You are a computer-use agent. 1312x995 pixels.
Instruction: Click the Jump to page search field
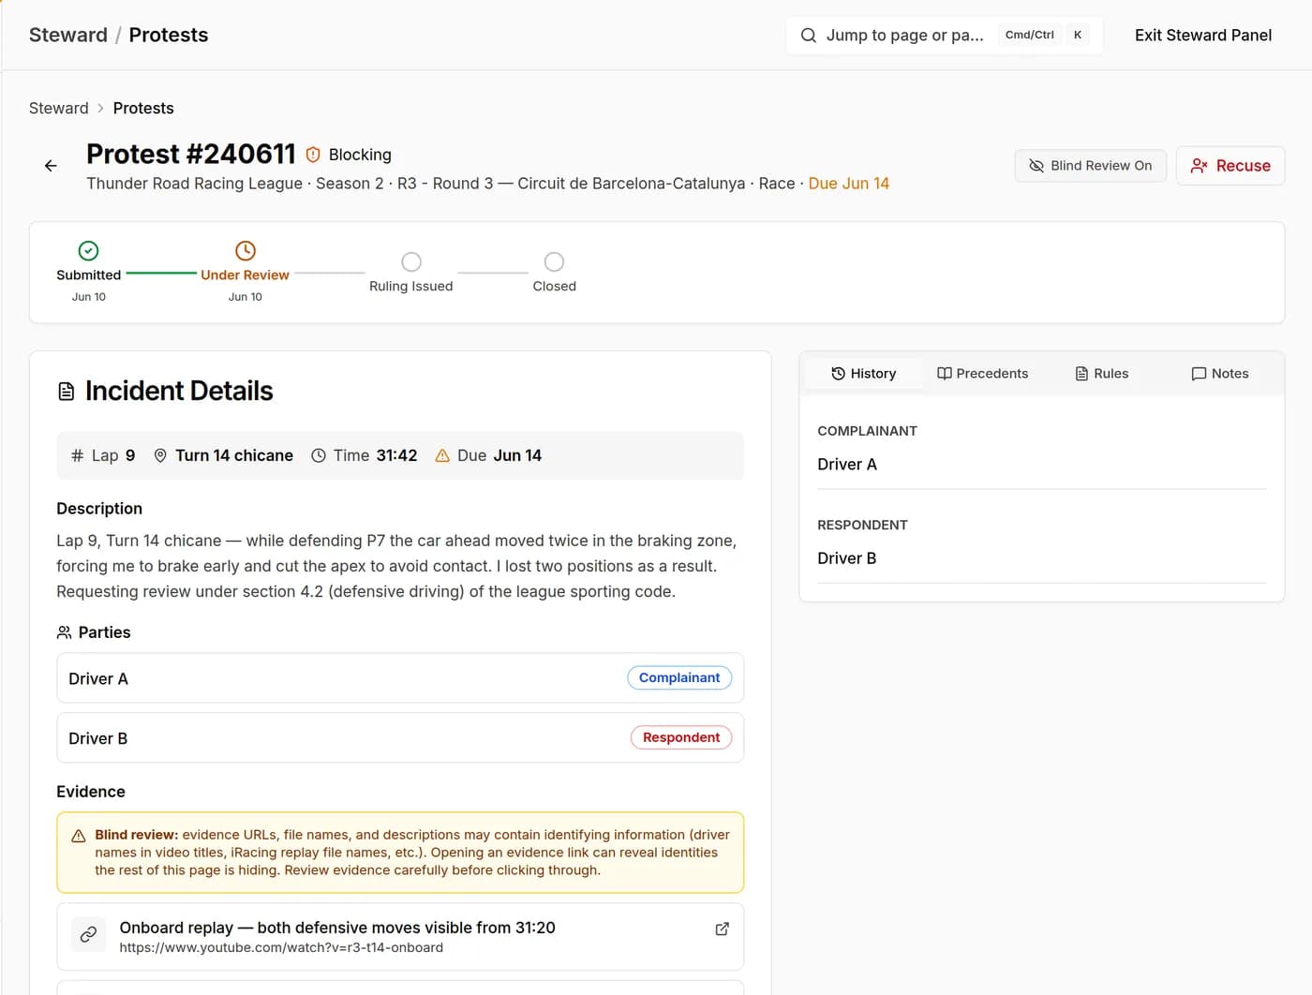tap(945, 36)
